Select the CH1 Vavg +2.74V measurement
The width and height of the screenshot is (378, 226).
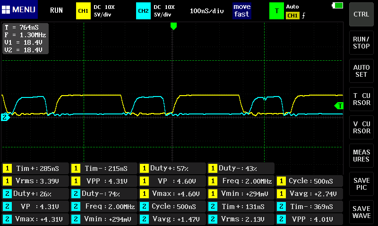point(309,194)
